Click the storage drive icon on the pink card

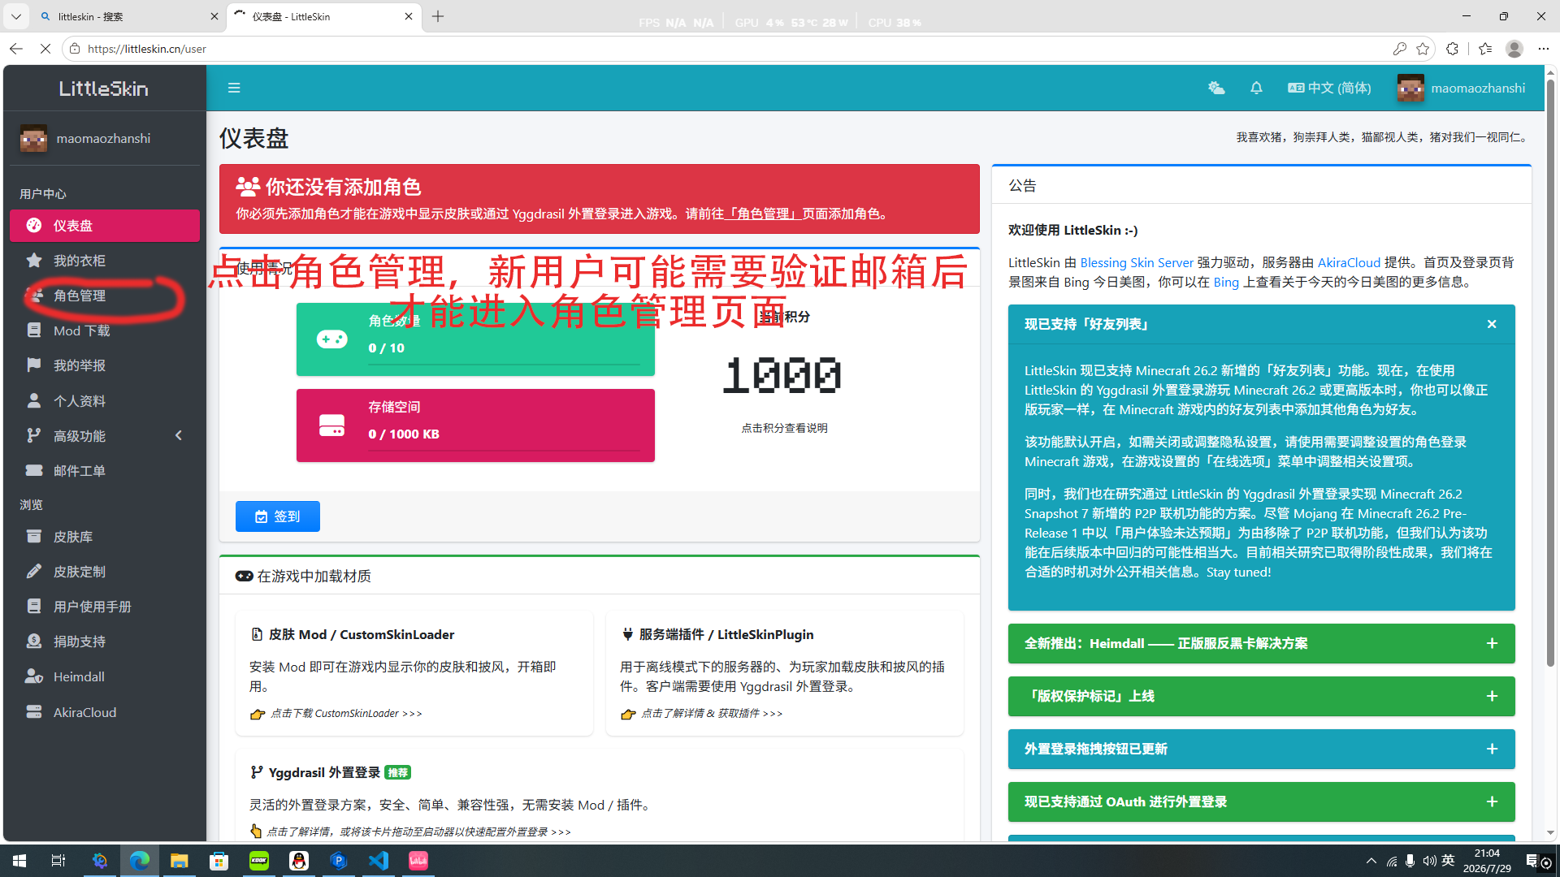coord(331,426)
